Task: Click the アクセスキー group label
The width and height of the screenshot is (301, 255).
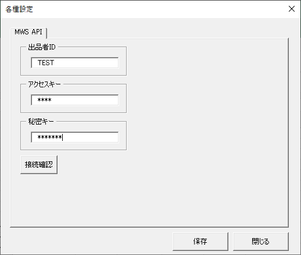Action: tap(44, 84)
